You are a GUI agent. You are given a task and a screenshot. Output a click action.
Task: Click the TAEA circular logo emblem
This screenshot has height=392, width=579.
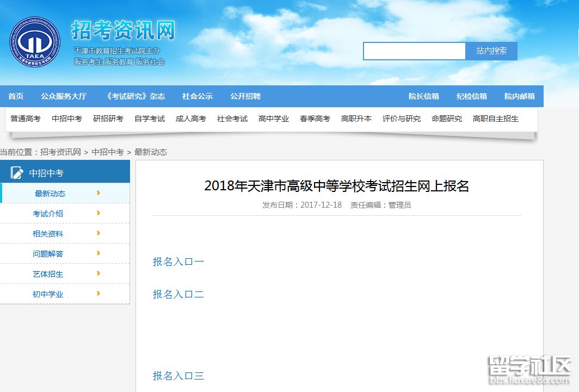click(34, 41)
